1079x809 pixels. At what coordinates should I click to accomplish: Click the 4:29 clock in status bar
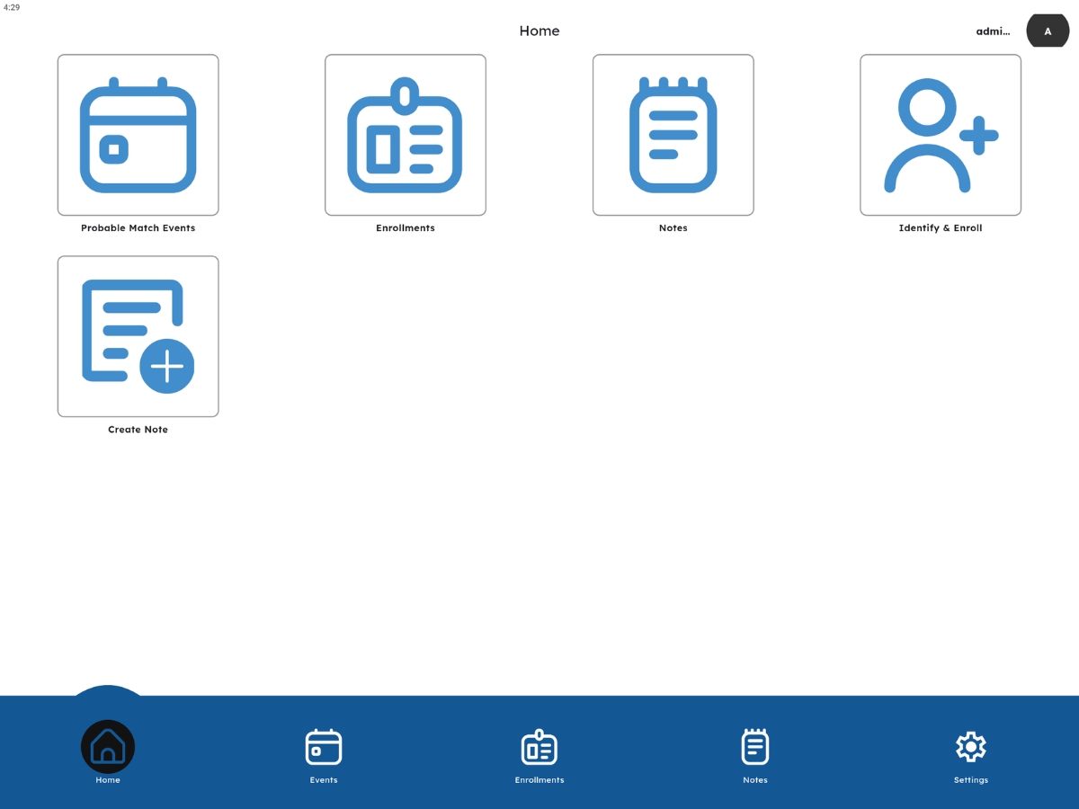(x=12, y=7)
